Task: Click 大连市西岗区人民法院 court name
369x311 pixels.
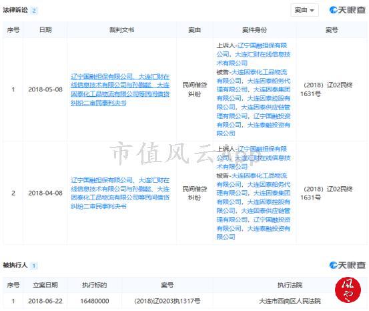Action: pos(290,301)
